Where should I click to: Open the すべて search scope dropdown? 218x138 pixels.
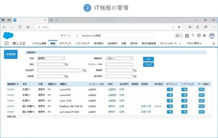[65, 35]
